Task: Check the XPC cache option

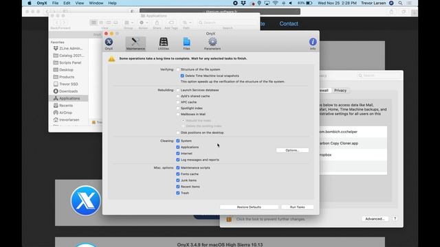Action: pos(178,102)
